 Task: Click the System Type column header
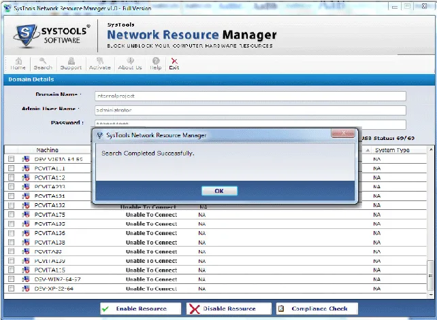tap(392, 150)
